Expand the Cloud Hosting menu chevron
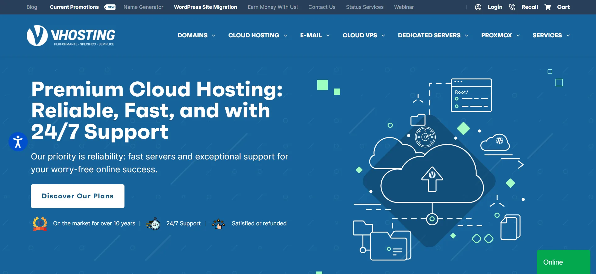This screenshot has height=274, width=596. pyautogui.click(x=285, y=35)
